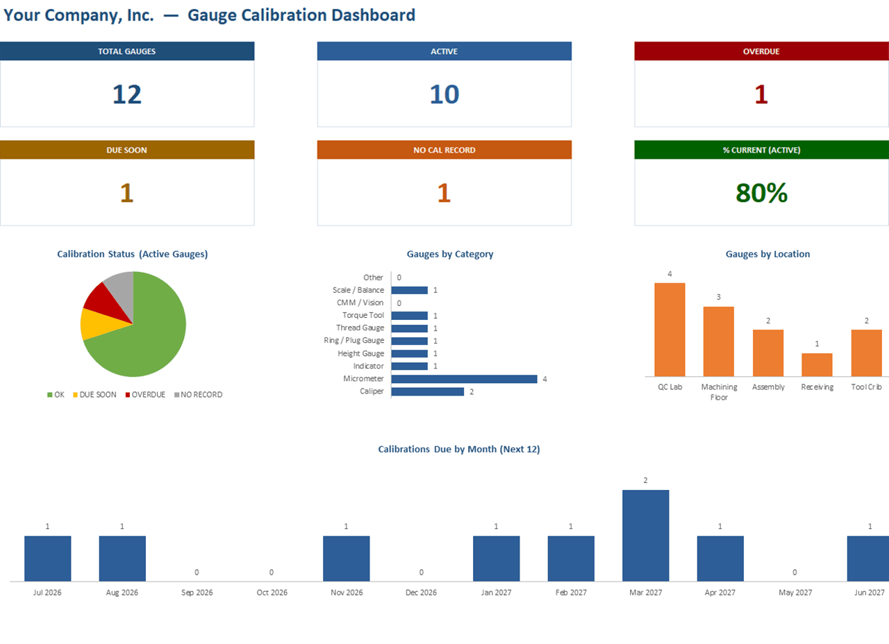Select the 'Sep 2026' axis label
889x644 pixels.
click(x=197, y=593)
